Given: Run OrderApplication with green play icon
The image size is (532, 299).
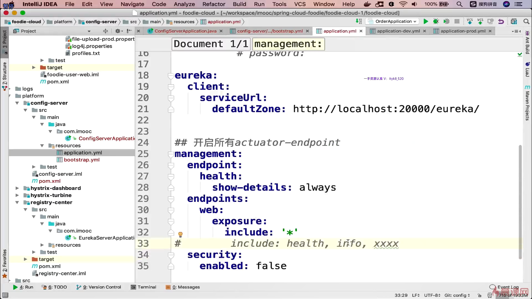Looking at the screenshot, I should click(x=426, y=22).
